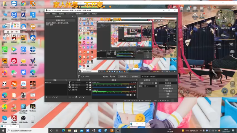Pop out the Scene Transitions dock panel
237x133 pixels.
[x=156, y=80]
